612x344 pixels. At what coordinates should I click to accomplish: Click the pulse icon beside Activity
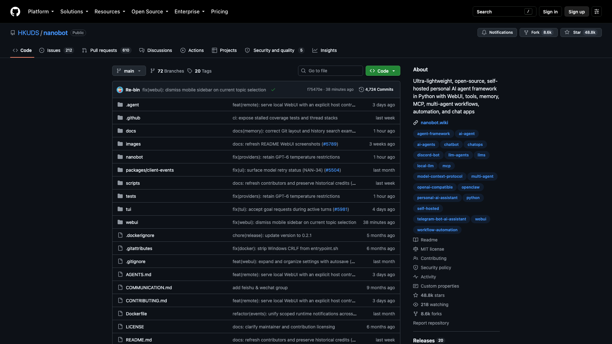point(416,277)
